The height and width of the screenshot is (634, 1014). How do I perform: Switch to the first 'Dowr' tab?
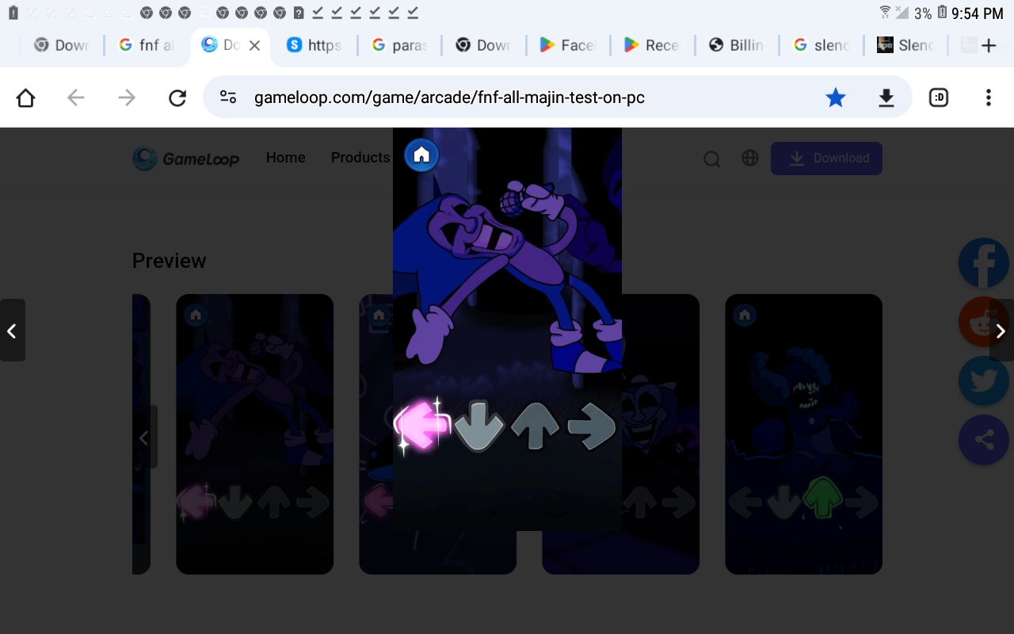pos(61,45)
